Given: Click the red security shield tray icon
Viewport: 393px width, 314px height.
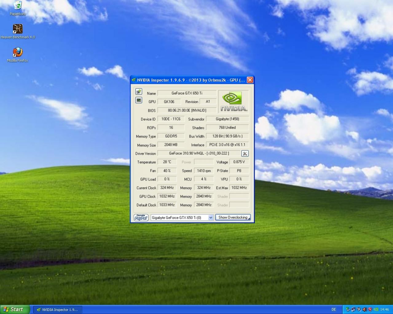Looking at the screenshot, I should [370, 309].
